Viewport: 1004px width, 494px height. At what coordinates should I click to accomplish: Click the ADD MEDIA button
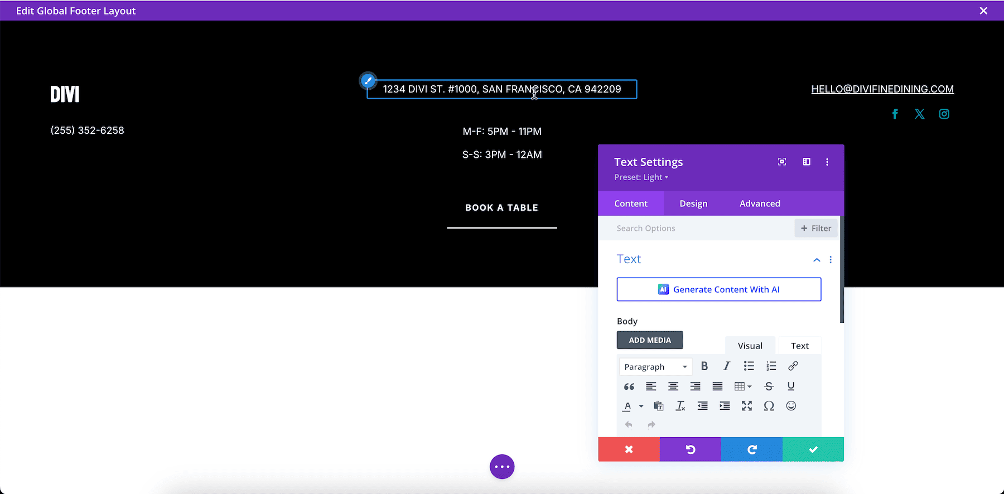click(650, 340)
